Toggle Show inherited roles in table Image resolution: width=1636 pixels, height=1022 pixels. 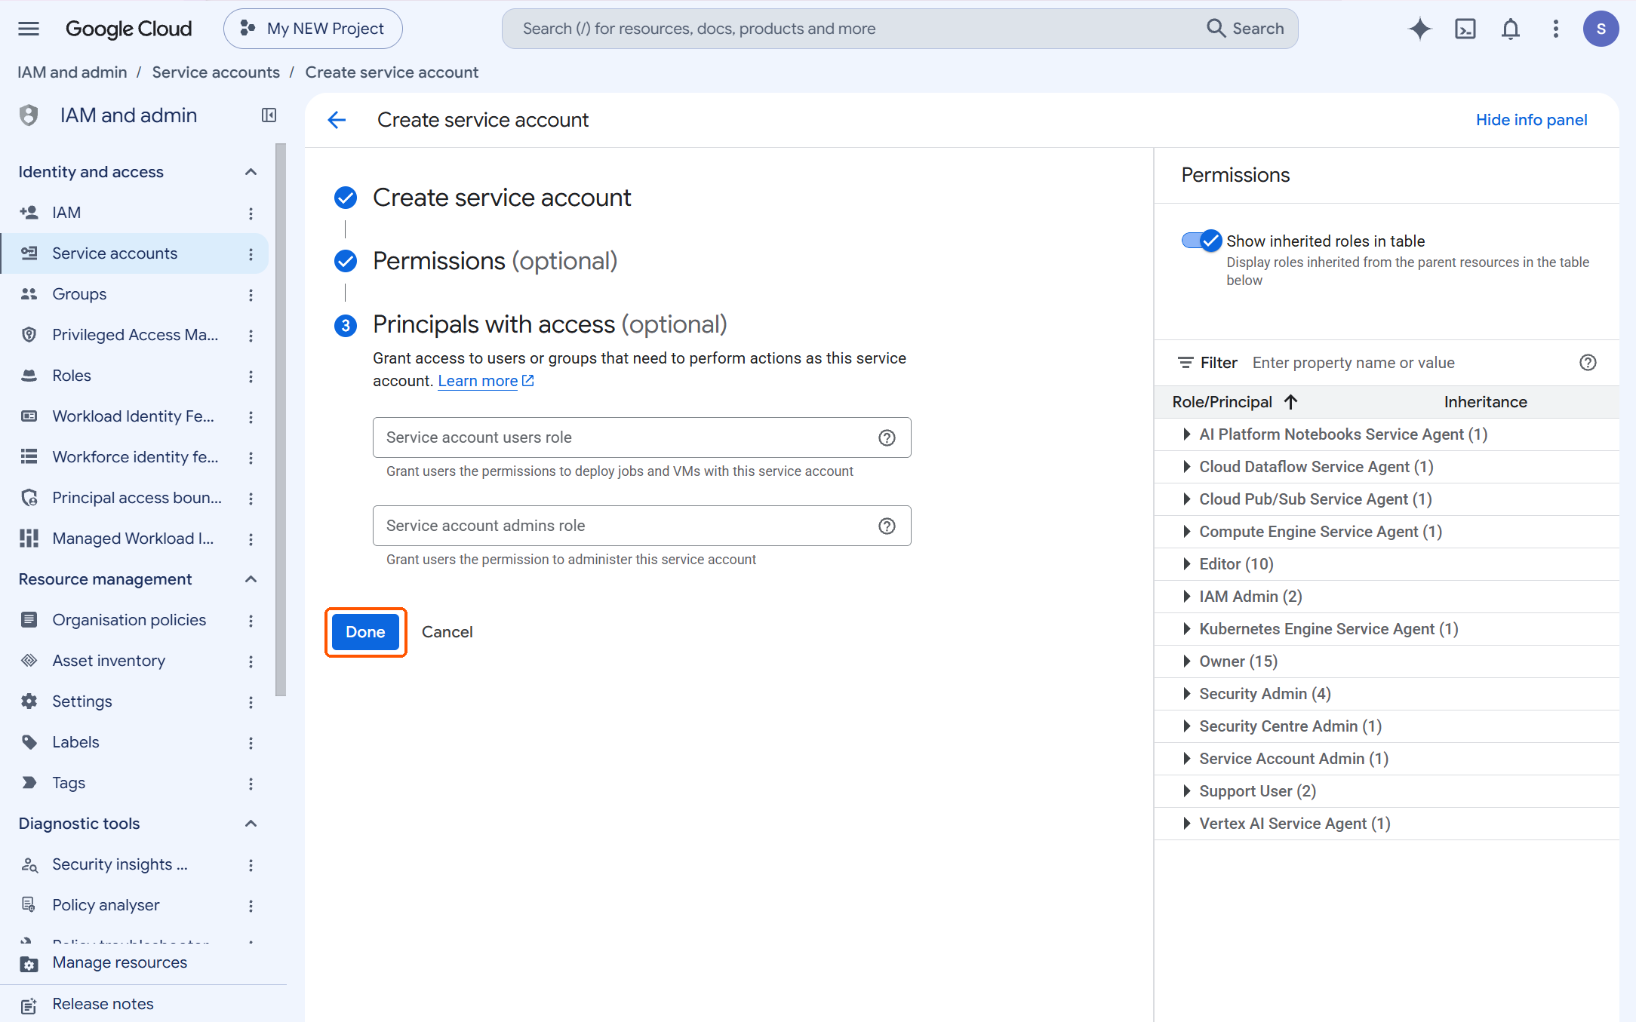1201,241
